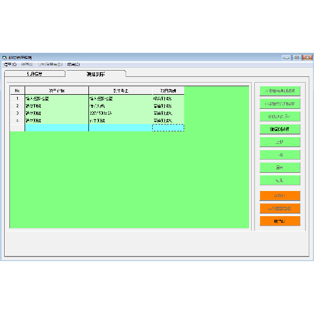
Task: Open the greyed-out menu ending in (S)
Action: [27, 64]
